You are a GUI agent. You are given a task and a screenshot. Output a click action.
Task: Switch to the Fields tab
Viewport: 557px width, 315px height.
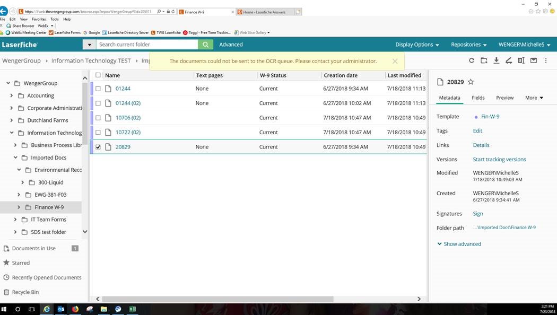(478, 98)
